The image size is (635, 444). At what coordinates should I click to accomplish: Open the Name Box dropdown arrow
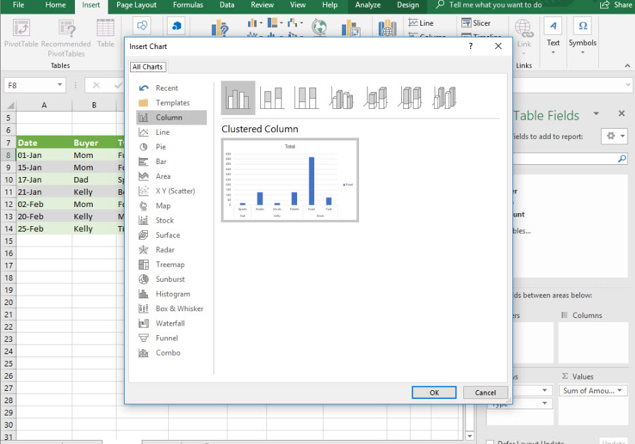(x=60, y=85)
